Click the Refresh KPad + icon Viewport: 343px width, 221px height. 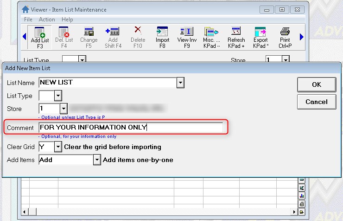coord(236,37)
